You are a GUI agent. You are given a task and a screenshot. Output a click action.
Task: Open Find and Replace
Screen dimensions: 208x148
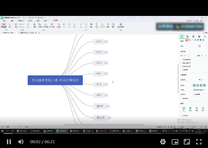point(121,25)
